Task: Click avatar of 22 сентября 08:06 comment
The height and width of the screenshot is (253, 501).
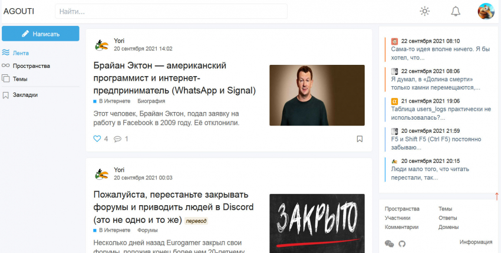Action: click(394, 71)
